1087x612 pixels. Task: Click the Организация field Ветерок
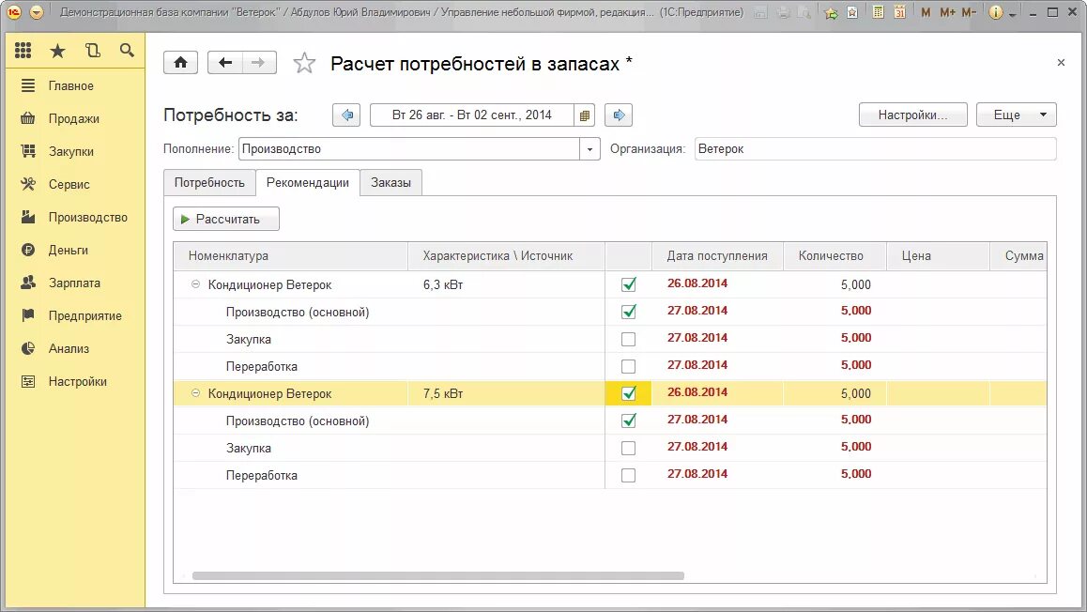click(876, 149)
